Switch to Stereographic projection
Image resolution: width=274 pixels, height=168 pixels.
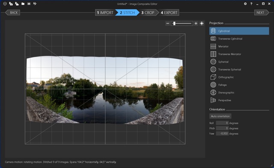click(x=239, y=92)
